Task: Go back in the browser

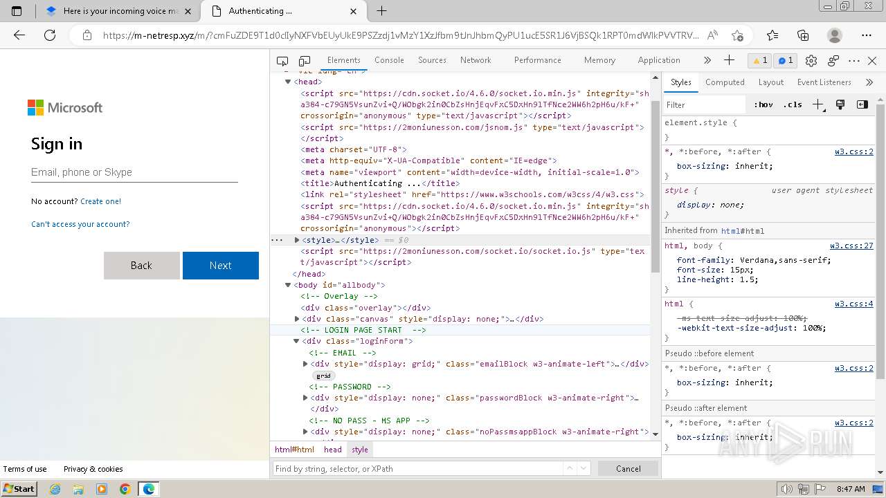Action: (x=19, y=35)
